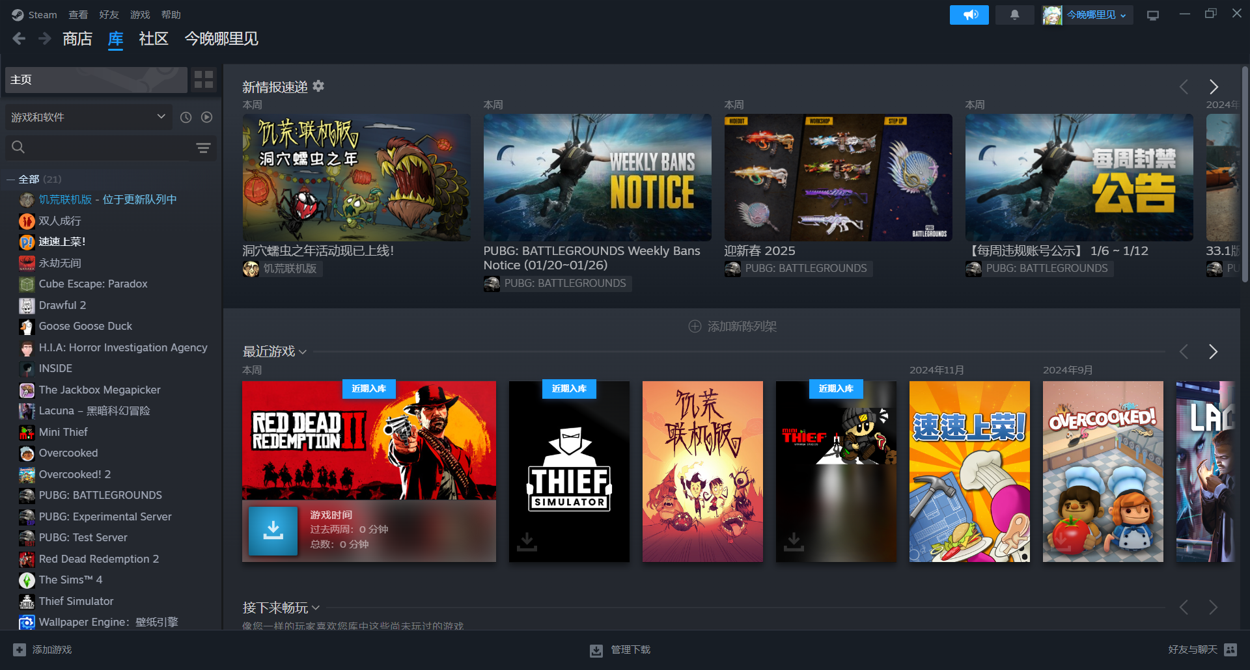Open the 好友 menu
This screenshot has height=670, width=1250.
[109, 14]
